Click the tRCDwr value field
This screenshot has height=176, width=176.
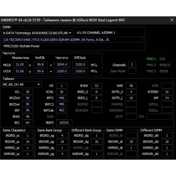[x=28, y=104]
